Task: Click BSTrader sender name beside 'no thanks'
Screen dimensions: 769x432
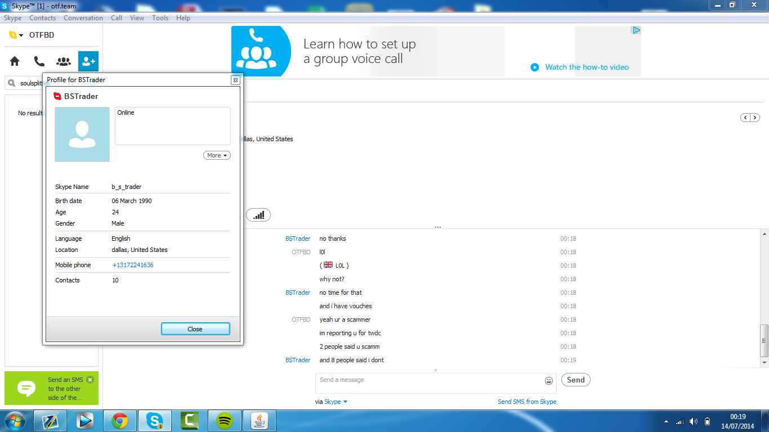Action: pos(298,238)
